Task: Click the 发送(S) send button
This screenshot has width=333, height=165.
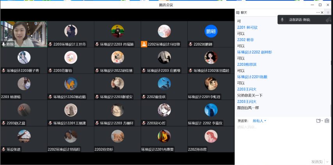Action: click(x=317, y=161)
